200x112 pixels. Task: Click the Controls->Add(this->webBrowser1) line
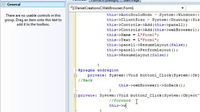153,30
